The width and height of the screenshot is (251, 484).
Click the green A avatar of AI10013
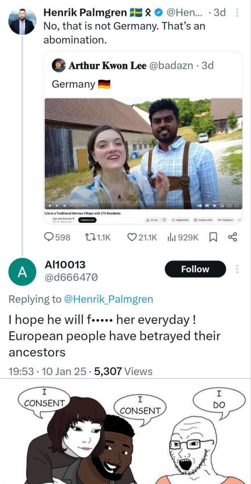pyautogui.click(x=23, y=272)
